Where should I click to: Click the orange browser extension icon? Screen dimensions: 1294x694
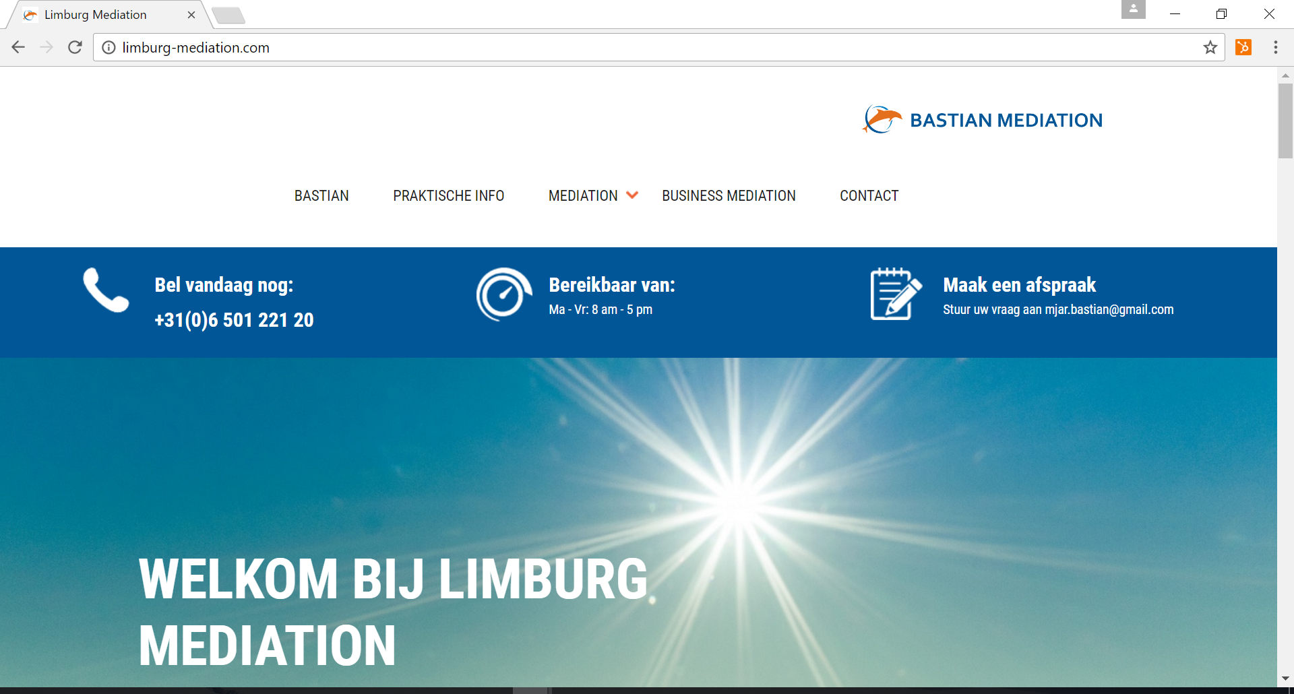pos(1243,47)
